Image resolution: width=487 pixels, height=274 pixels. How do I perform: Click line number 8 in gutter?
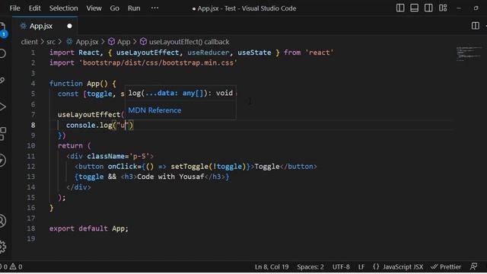point(33,125)
